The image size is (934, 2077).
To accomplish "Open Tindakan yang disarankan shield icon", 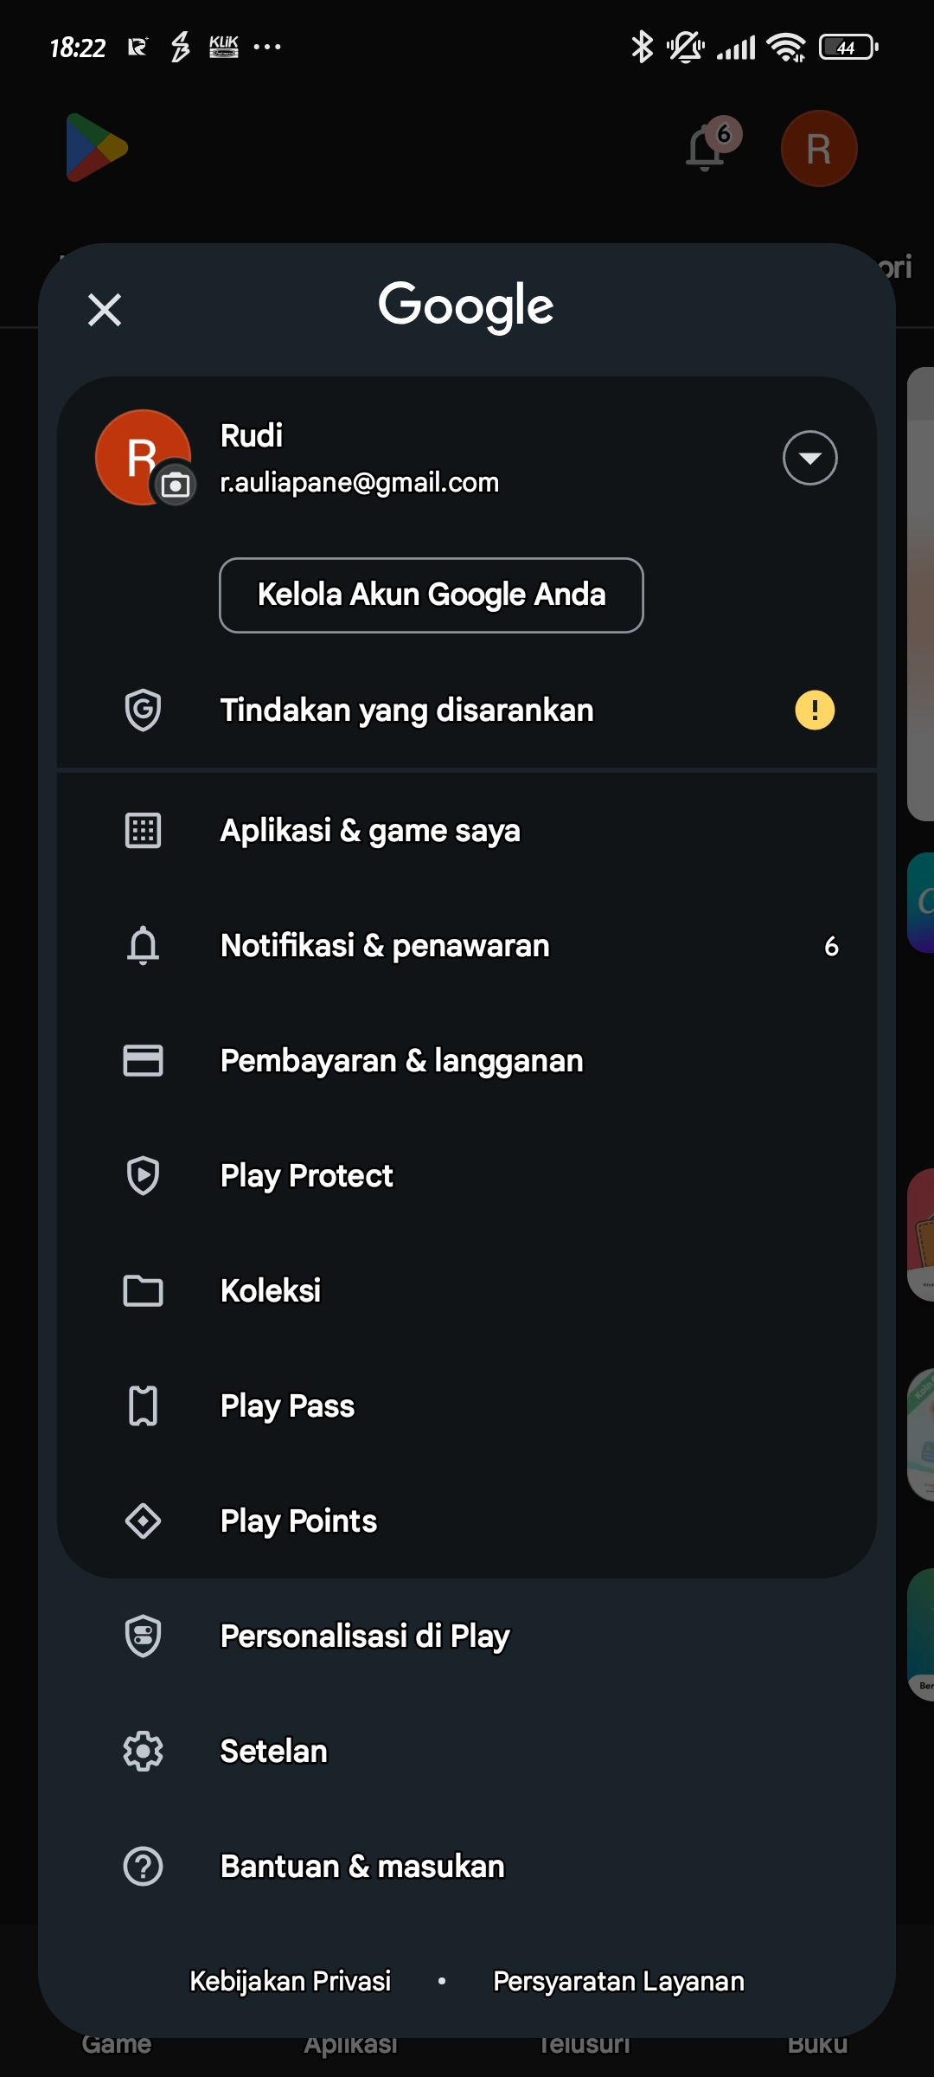I will point(143,711).
